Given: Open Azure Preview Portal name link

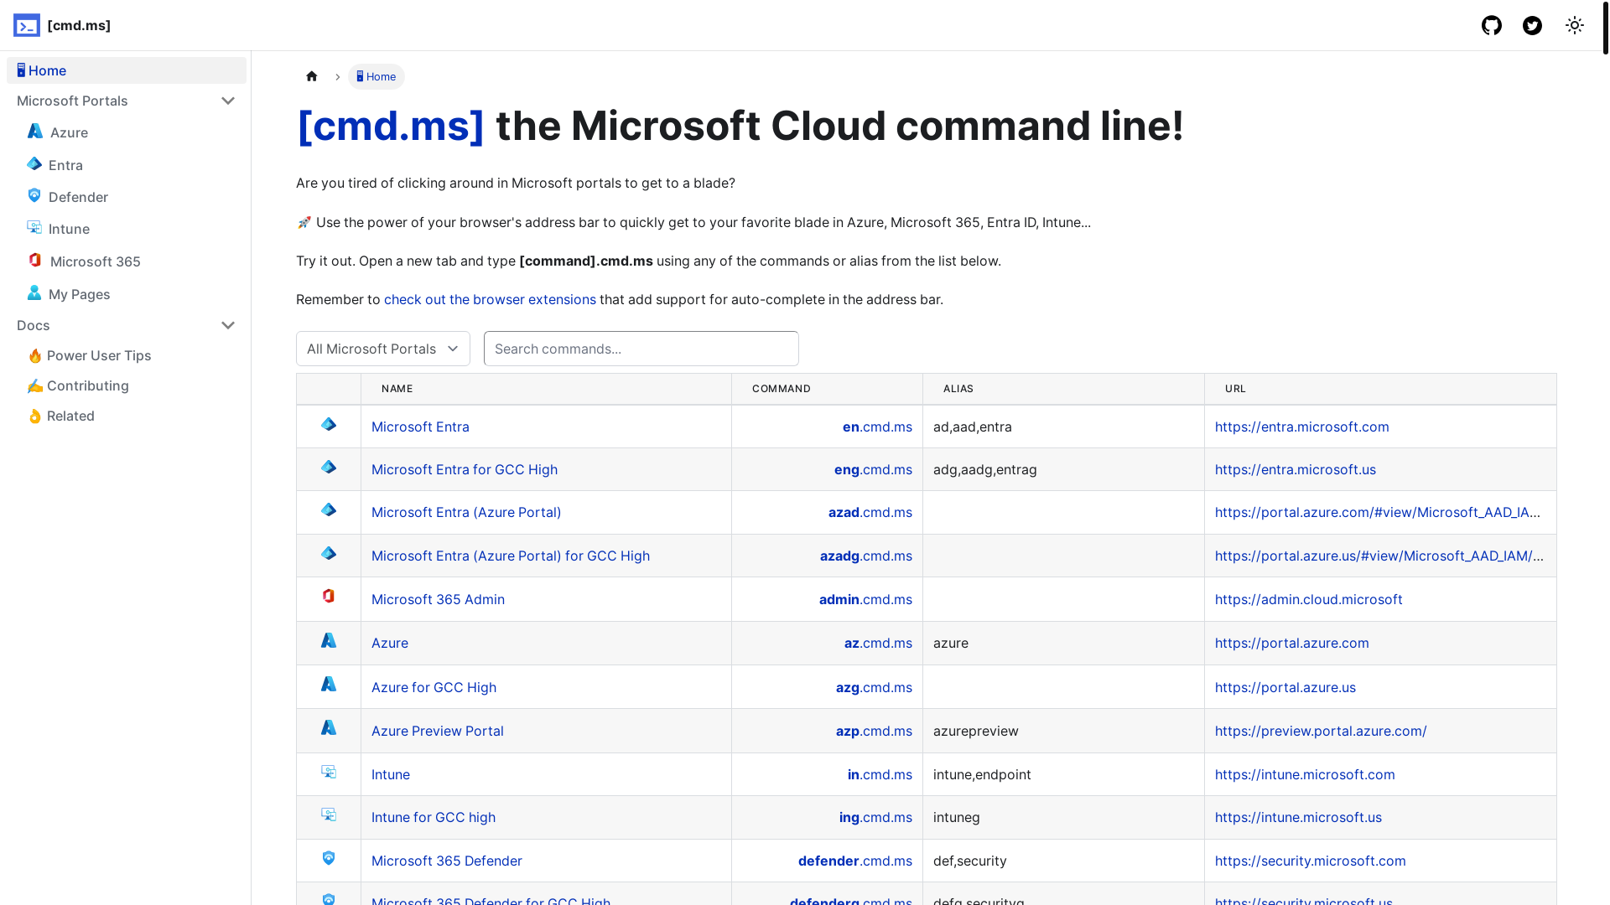Looking at the screenshot, I should tap(437, 731).
